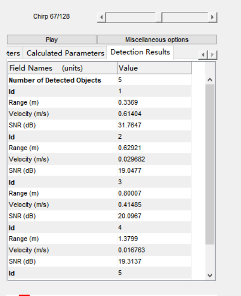Click the table scrollbar down arrow

coord(210,275)
